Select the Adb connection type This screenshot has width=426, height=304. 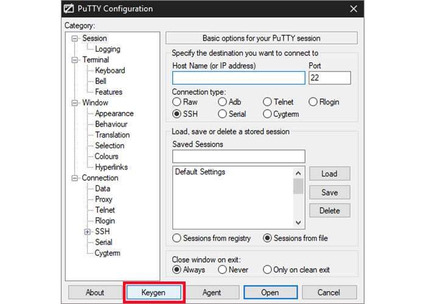(x=222, y=102)
